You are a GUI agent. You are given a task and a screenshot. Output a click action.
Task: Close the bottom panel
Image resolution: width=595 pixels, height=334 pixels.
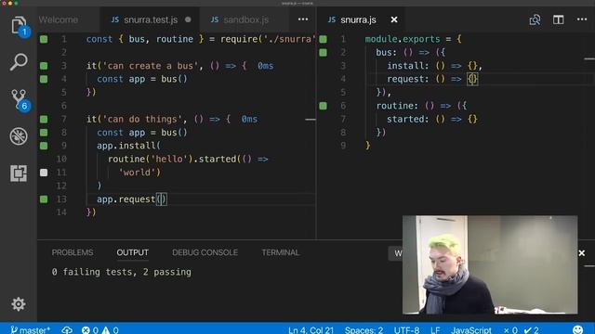pos(582,252)
